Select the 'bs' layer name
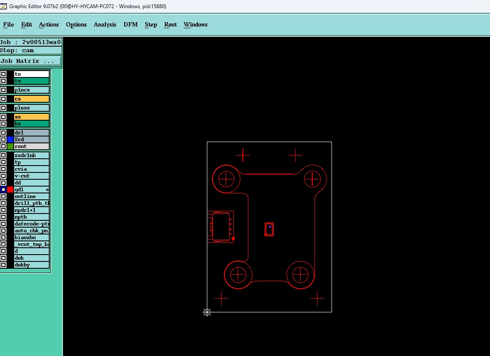Screen dimensions: 490x356 pos(32,124)
